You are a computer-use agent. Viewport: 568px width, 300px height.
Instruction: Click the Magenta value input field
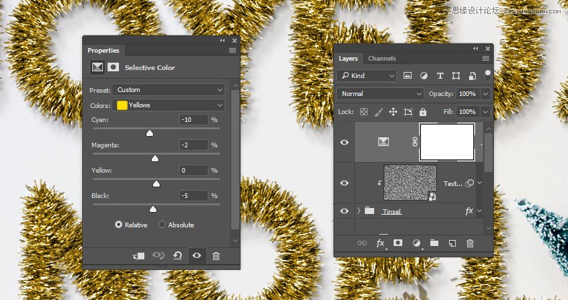(193, 145)
